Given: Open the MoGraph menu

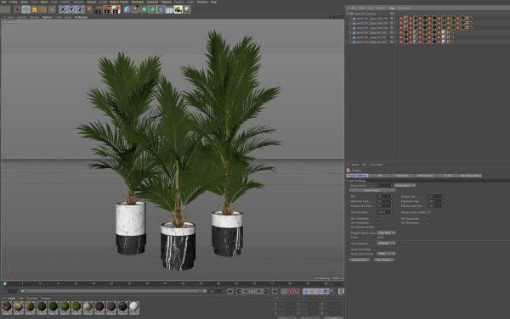Looking at the screenshot, I should (x=138, y=2).
